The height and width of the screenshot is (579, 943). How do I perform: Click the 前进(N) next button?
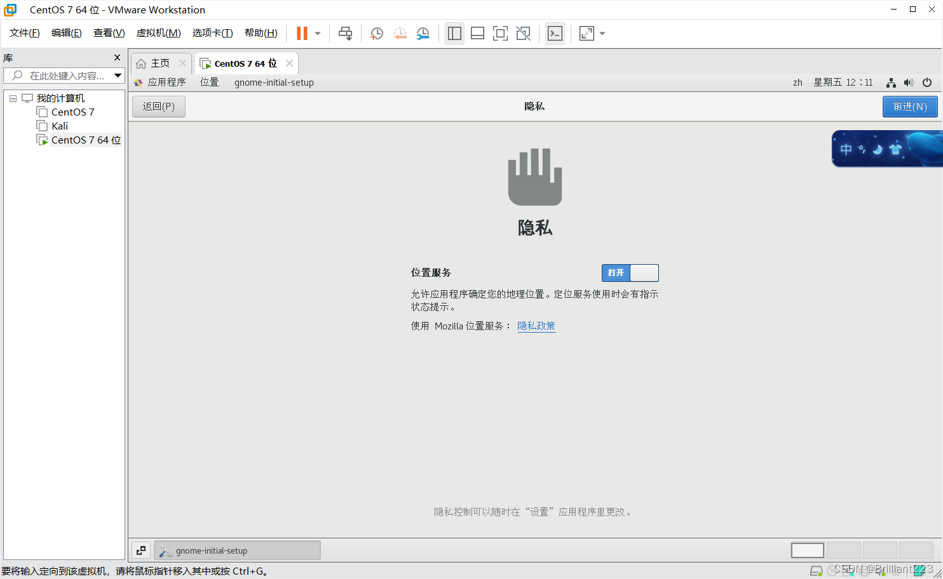pos(910,107)
